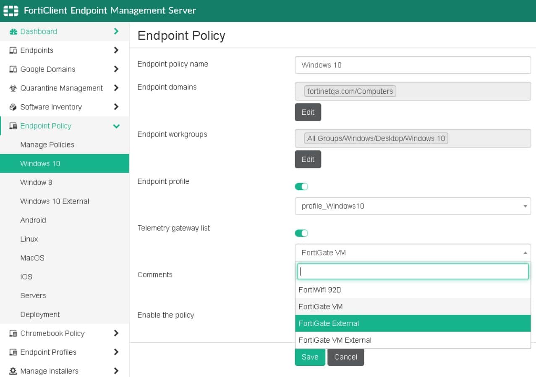536x377 pixels.
Task: Open the Dashboard sidebar icon
Action: click(13, 31)
